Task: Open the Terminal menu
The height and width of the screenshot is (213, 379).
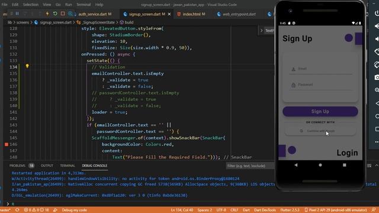Action: [83, 5]
